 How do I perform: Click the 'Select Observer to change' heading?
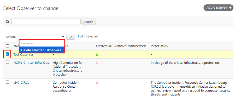[x=31, y=8]
